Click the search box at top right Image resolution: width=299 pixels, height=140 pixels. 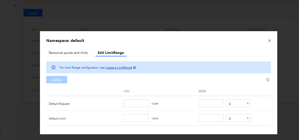[x=296, y=13]
